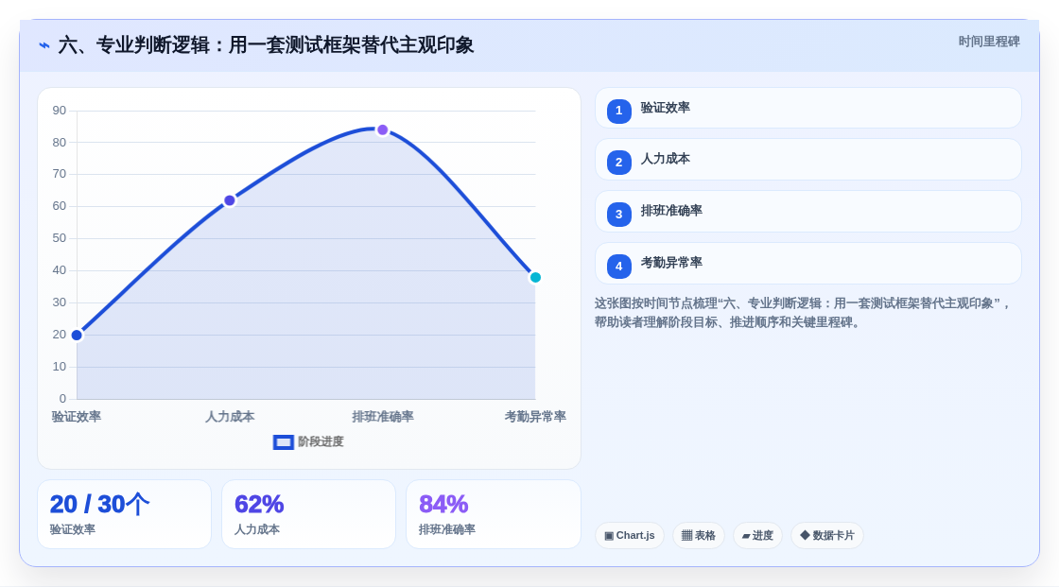Click the 时间里程碑 label in the header
Image resolution: width=1059 pixels, height=587 pixels.
click(x=989, y=42)
